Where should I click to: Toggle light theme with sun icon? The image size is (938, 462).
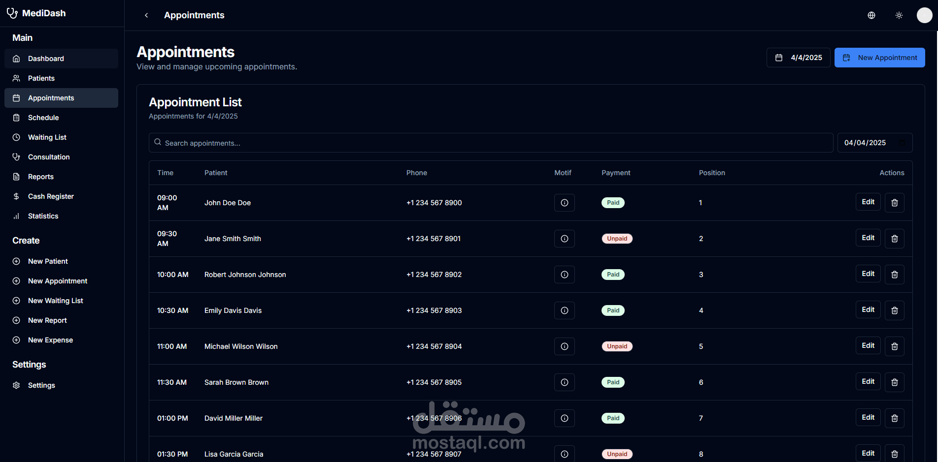tap(899, 15)
